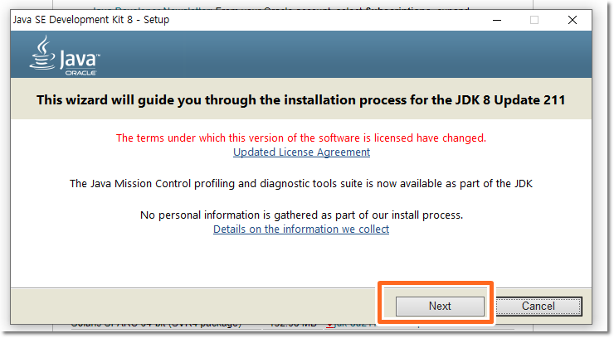This screenshot has height=338, width=614.
Task: Open Details on the information we collect
Action: [301, 229]
